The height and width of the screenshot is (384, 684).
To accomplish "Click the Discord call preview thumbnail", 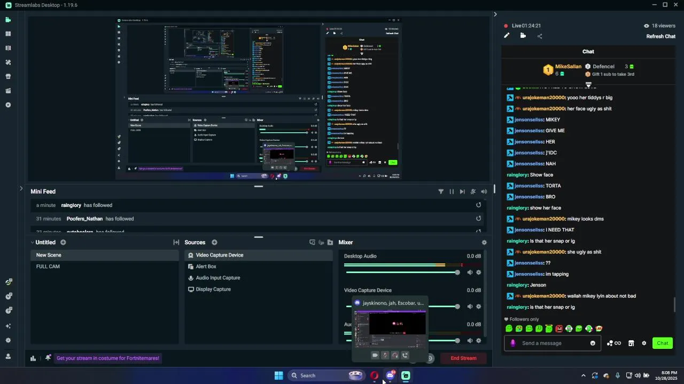I will point(390,329).
